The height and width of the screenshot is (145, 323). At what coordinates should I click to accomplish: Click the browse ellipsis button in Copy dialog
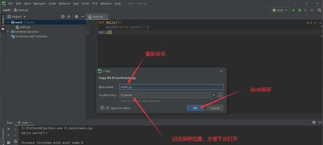coord(221,95)
